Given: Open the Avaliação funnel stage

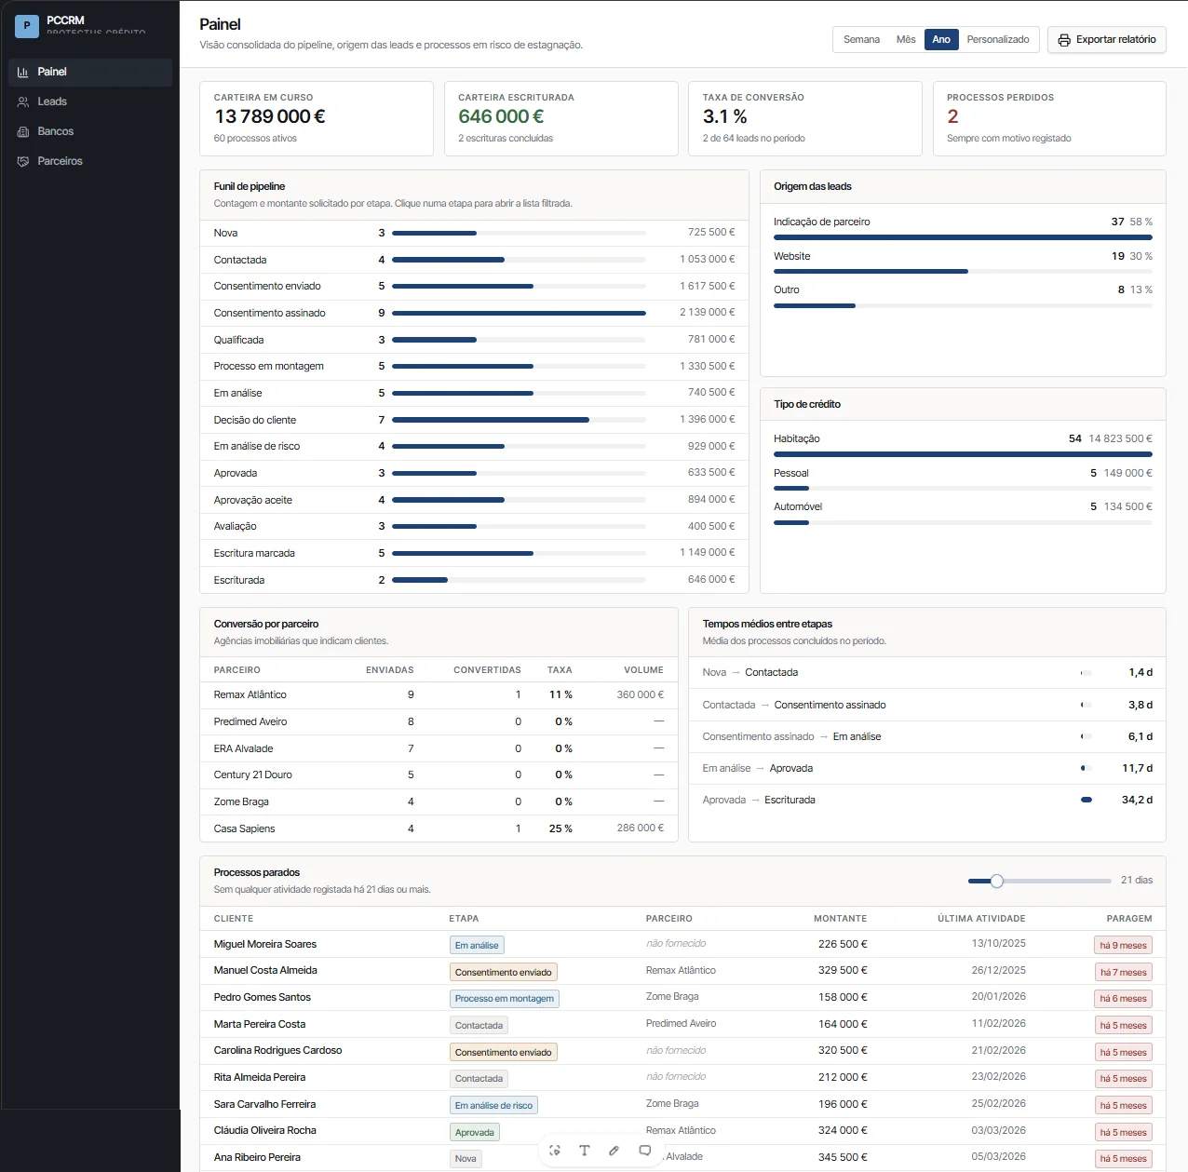Looking at the screenshot, I should coord(474,526).
